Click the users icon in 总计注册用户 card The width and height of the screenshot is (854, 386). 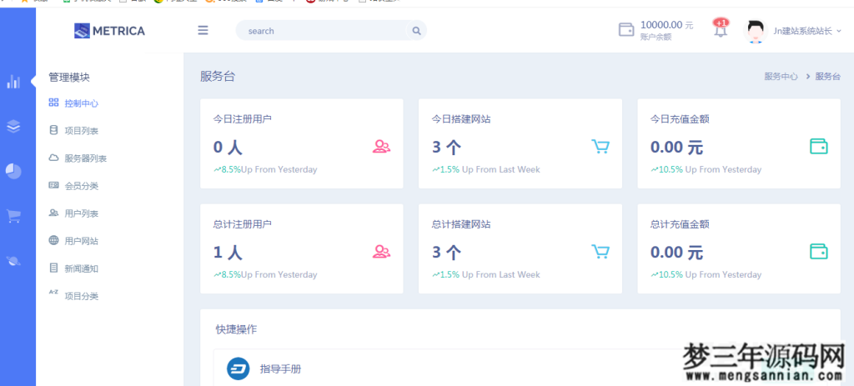click(x=381, y=252)
